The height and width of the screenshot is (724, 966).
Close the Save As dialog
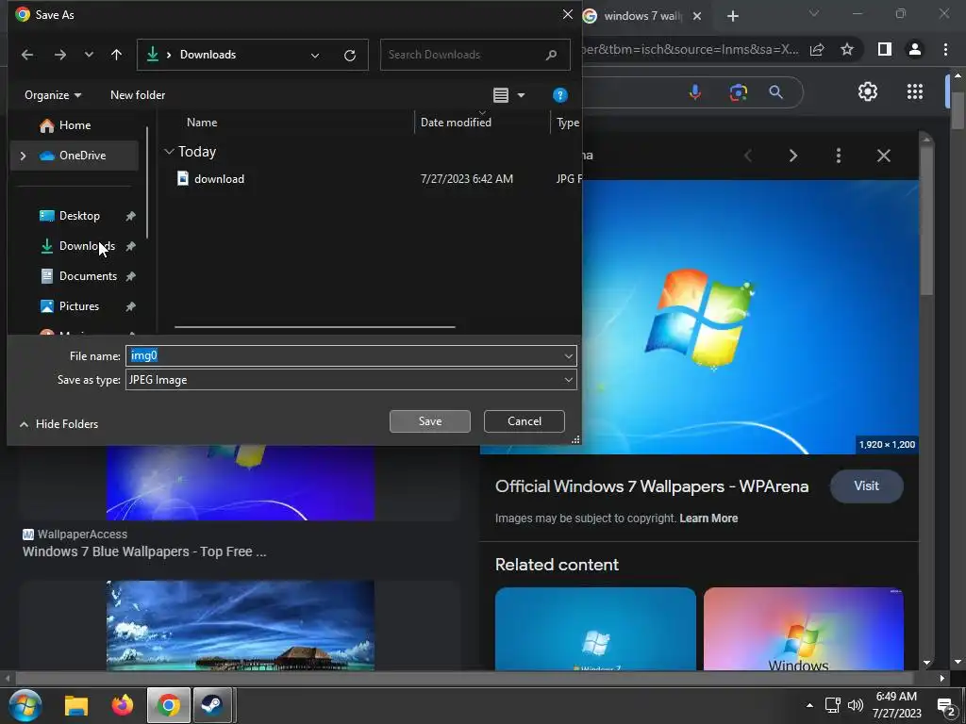[x=567, y=14]
